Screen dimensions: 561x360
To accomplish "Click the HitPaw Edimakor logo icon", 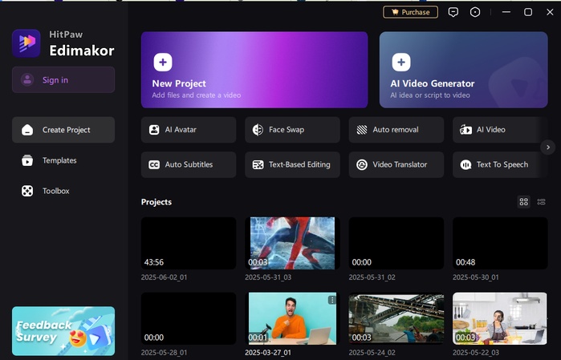I will tap(26, 43).
